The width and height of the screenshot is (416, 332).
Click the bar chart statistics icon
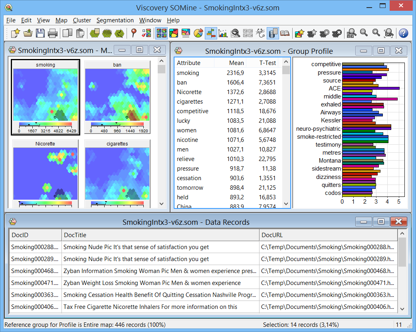(x=223, y=33)
